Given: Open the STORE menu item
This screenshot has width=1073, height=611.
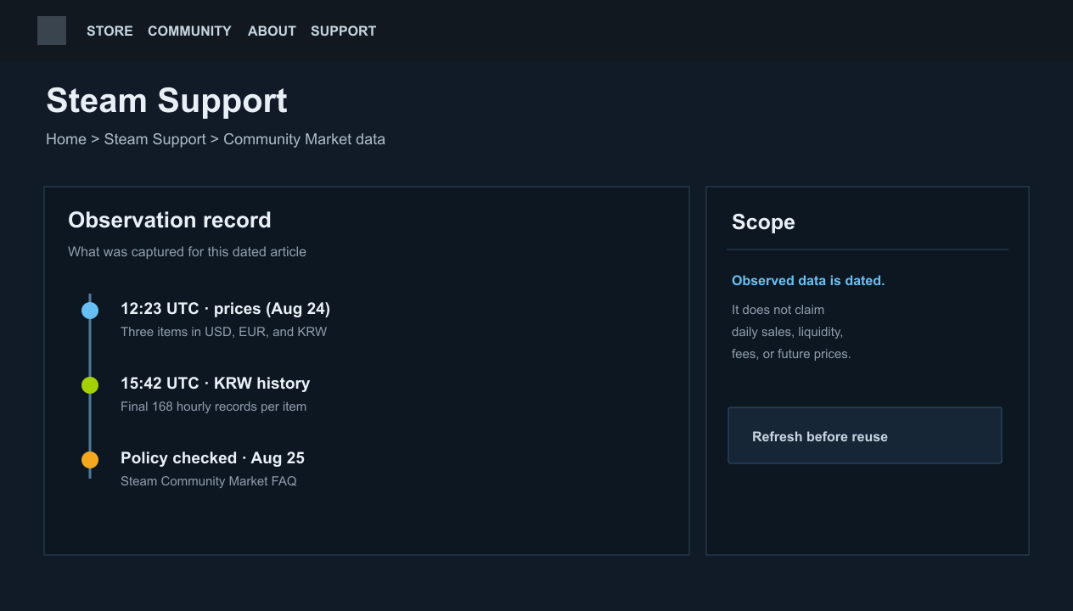Looking at the screenshot, I should tap(110, 31).
